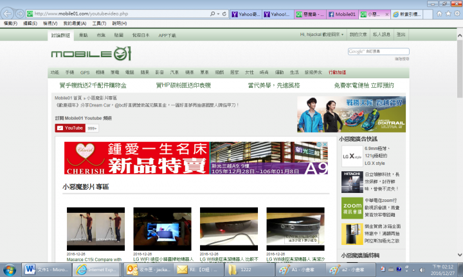Viewport: 463px width, 277px height.
Task: Switch to the a2 小畫家 taskbar item
Action: 350,270
